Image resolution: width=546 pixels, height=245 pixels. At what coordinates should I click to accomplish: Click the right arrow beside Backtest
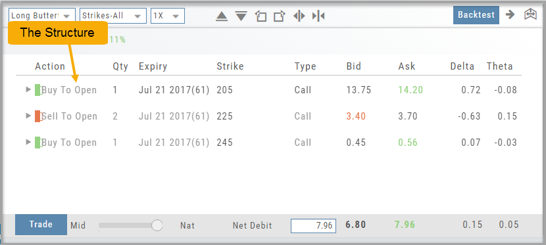pos(510,15)
